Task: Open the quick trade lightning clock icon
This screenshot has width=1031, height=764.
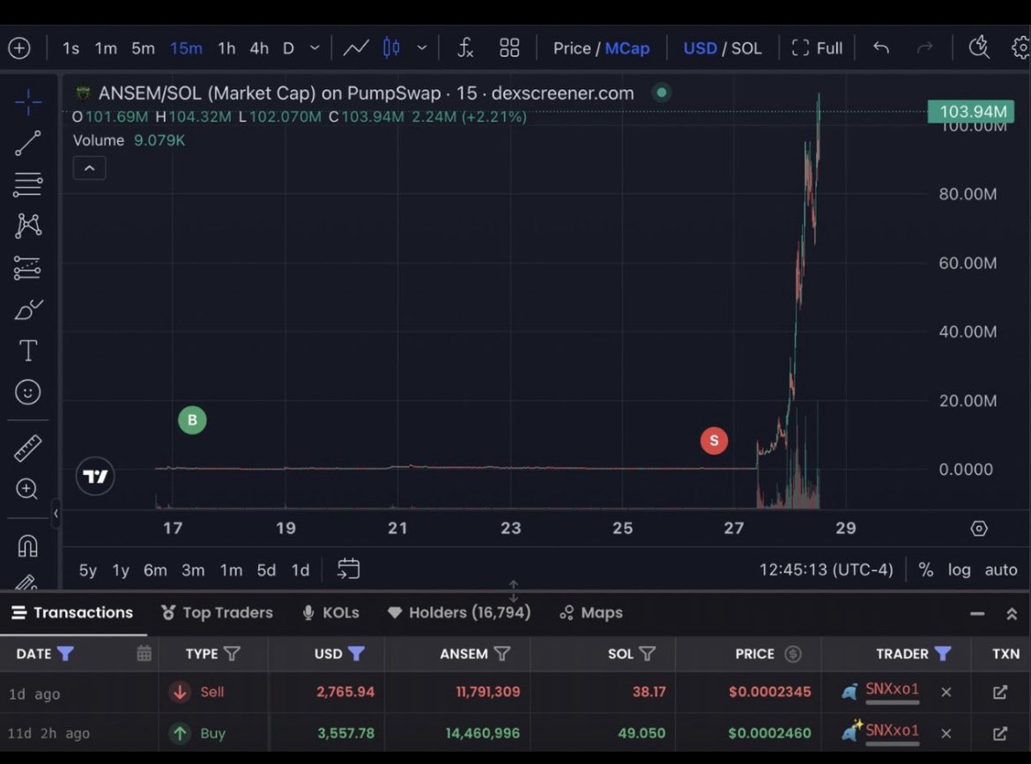Action: tap(979, 47)
